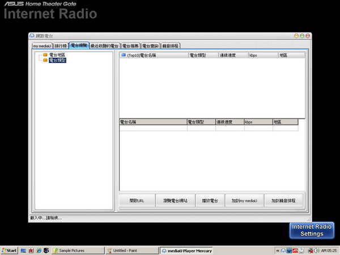Select the 電台總覽 tab
This screenshot has width=340, height=255.
coord(79,45)
